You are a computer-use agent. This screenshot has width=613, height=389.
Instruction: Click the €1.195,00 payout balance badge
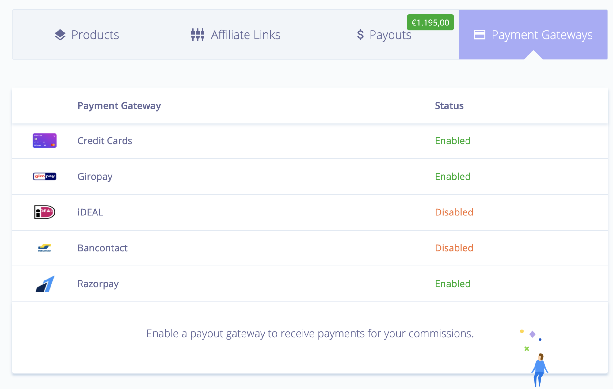point(430,23)
